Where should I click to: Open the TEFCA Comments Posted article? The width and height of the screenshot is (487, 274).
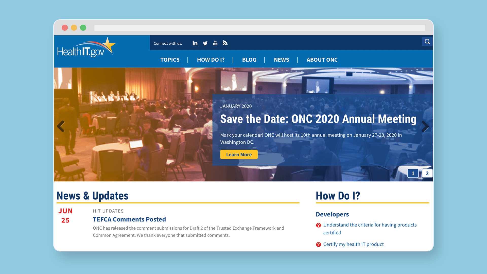pos(129,219)
